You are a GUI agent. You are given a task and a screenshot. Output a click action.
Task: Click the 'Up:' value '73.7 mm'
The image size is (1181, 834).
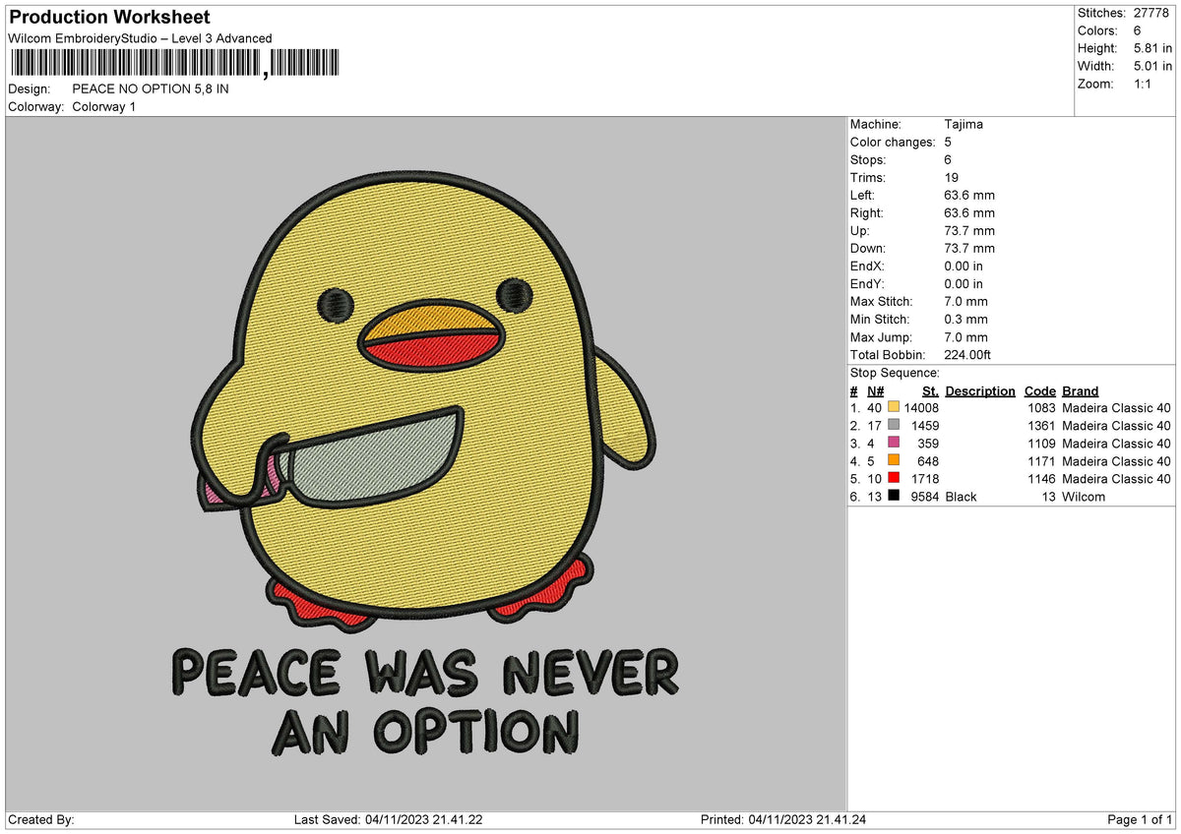click(969, 231)
